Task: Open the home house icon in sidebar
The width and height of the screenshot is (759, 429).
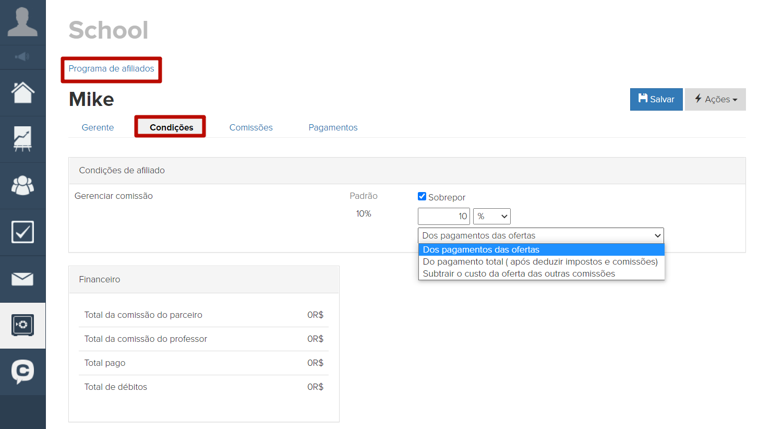Action: pos(22,93)
